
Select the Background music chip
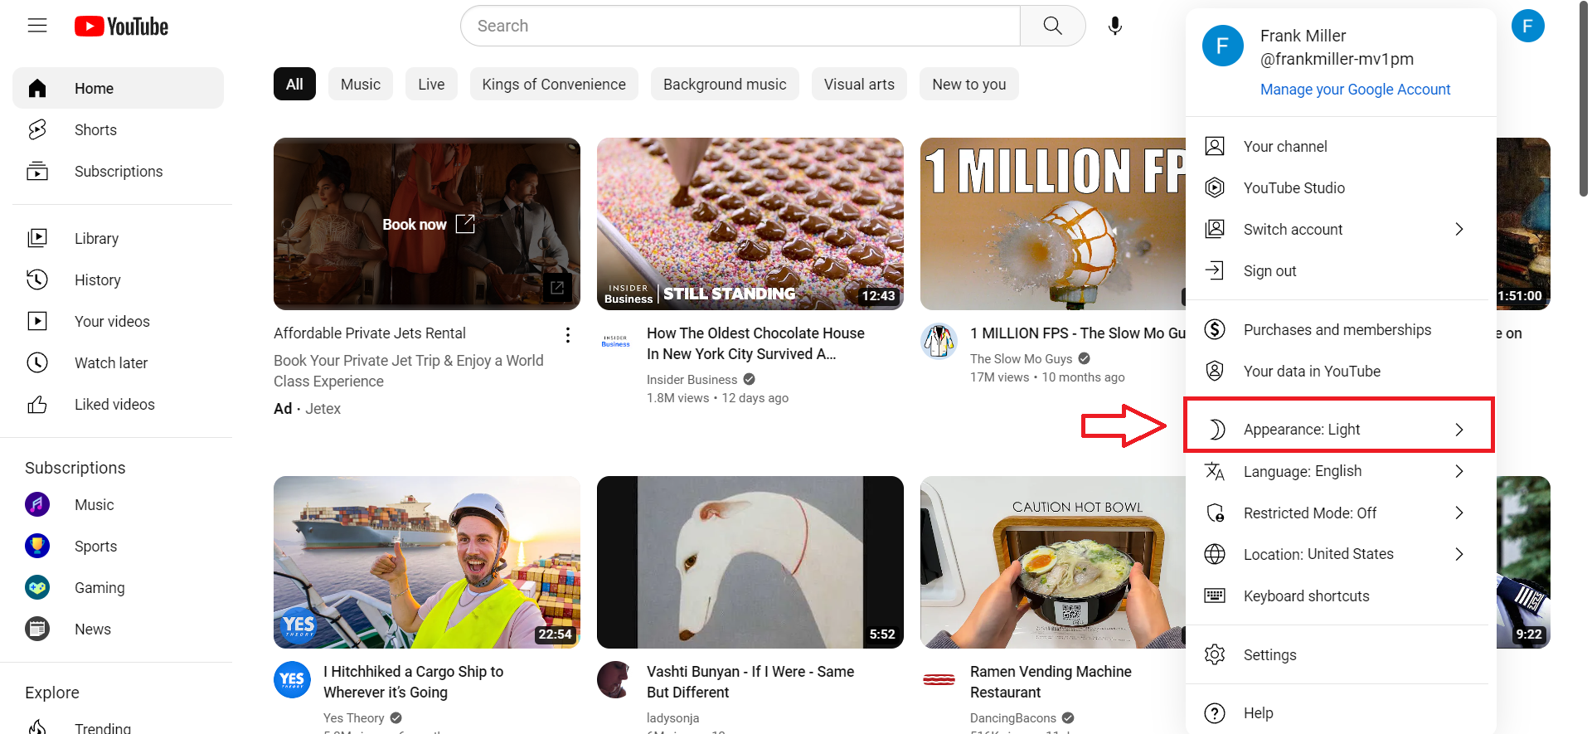click(x=725, y=84)
